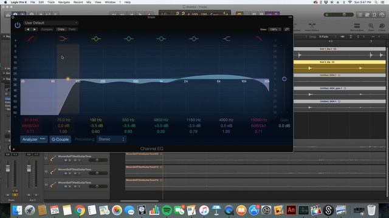Open Google Chrome from the Dock
This screenshot has width=389, height=218.
[x=80, y=210]
